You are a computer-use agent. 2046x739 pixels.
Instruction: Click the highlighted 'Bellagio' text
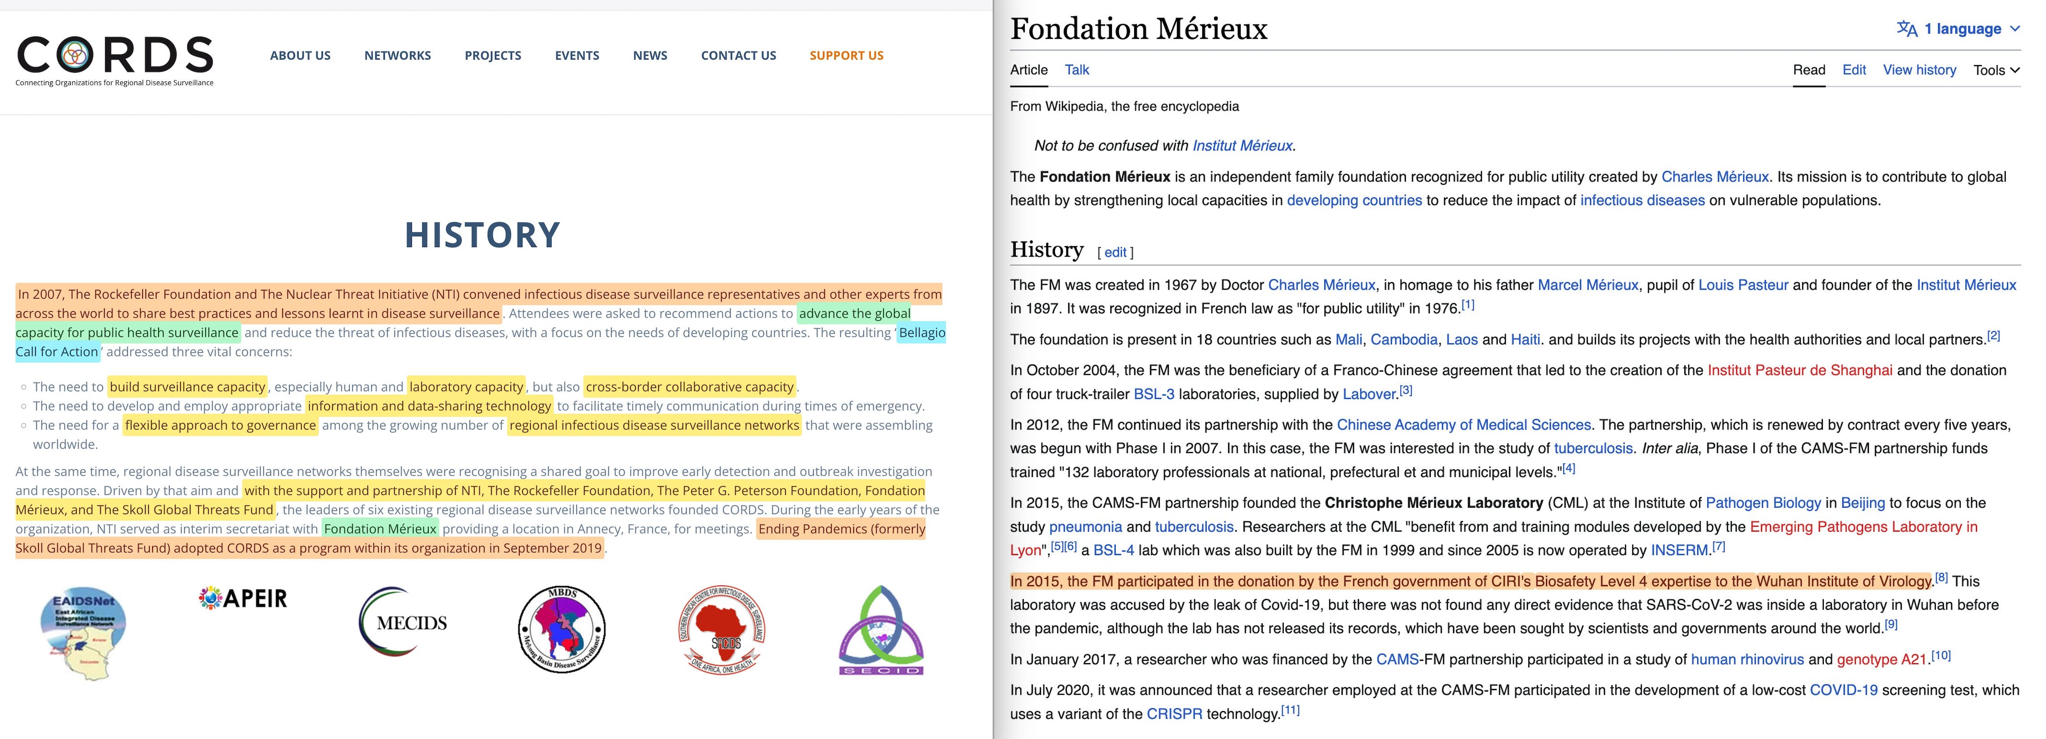click(x=921, y=332)
